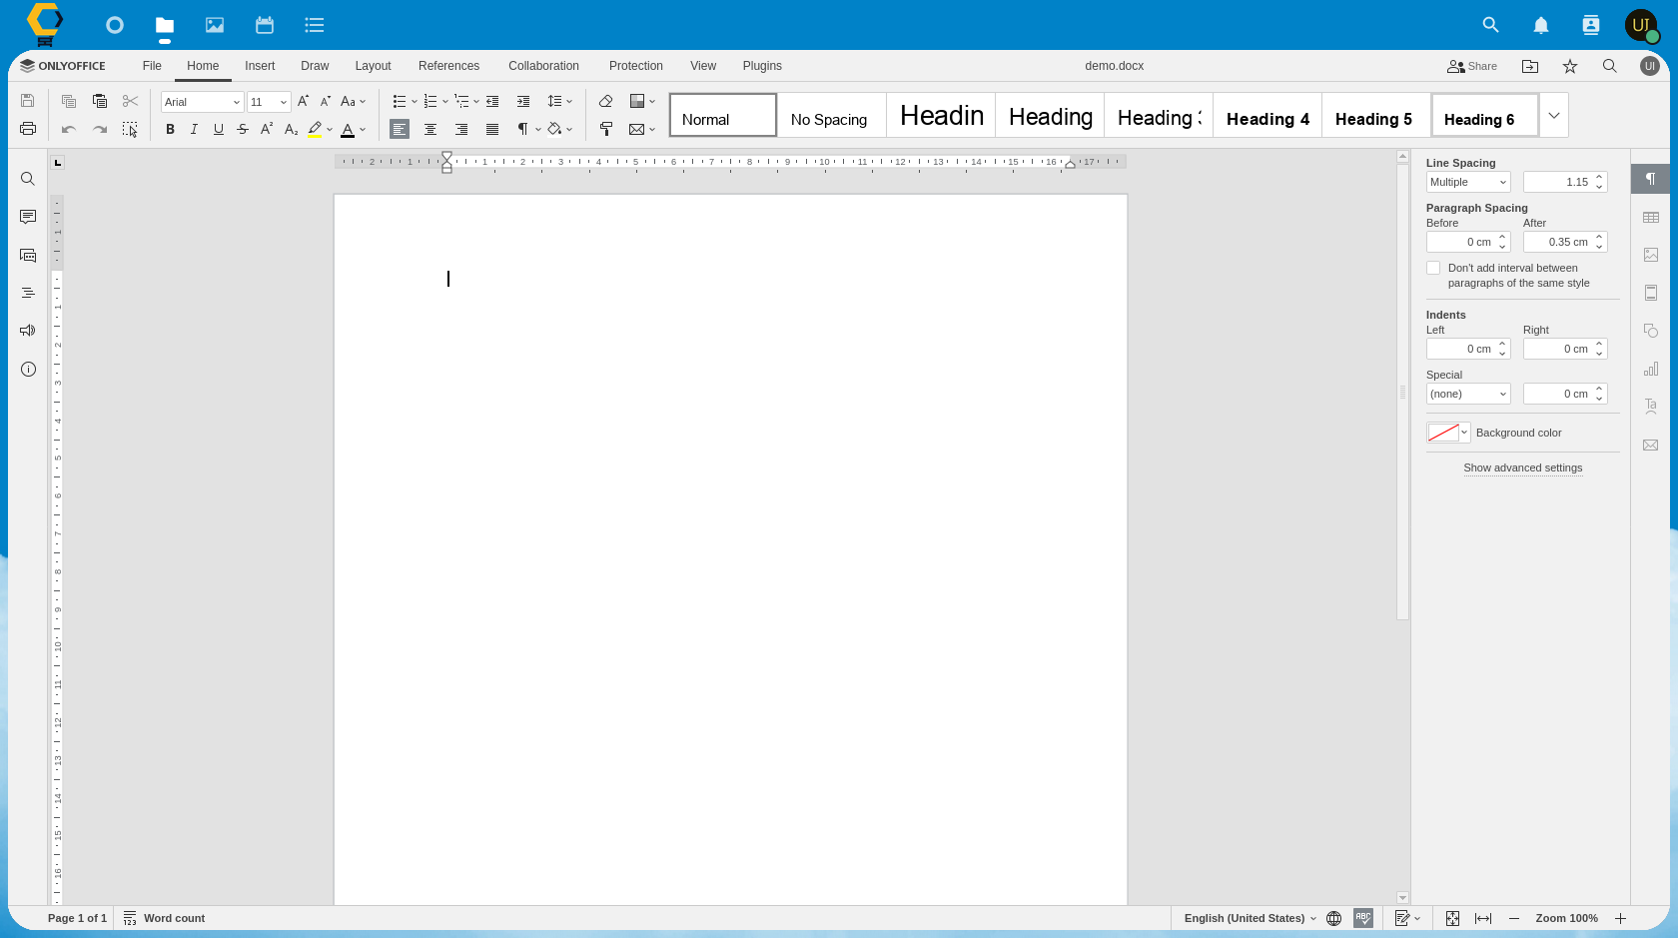
Task: Open English (United States) language selector
Action: click(x=1251, y=918)
